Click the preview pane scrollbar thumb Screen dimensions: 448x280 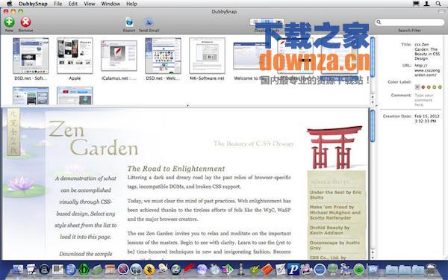pos(373,125)
